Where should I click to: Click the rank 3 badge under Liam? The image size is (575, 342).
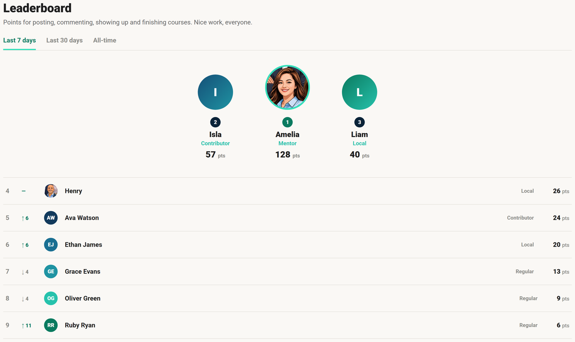click(359, 122)
